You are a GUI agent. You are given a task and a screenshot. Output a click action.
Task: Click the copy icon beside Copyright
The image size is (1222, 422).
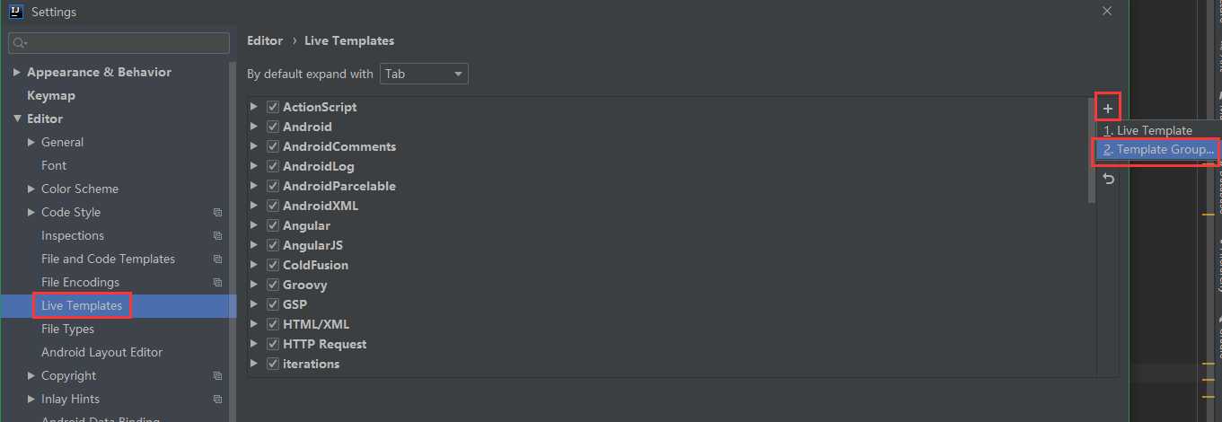pos(217,376)
